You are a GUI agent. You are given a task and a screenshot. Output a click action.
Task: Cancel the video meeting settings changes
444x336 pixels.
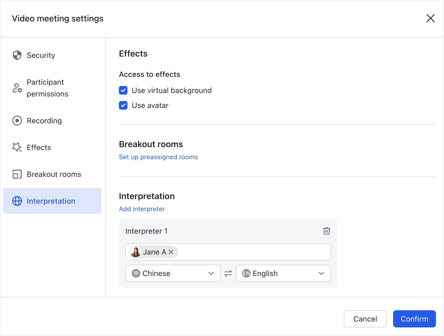[x=365, y=319]
